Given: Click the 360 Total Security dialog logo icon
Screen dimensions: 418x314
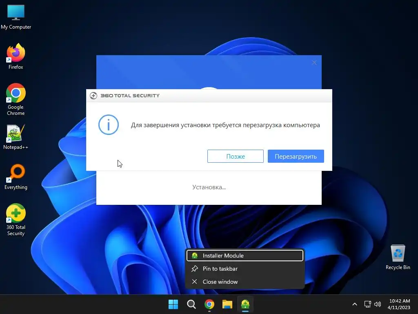Looking at the screenshot, I should tap(93, 96).
